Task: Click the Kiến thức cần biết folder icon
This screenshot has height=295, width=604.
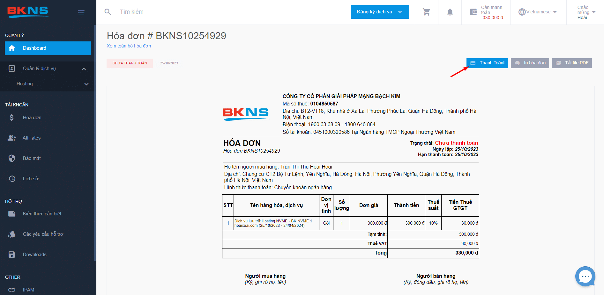Action: click(x=12, y=214)
